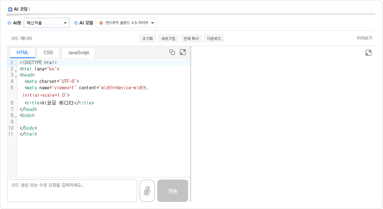Toggle the microphone voice input
The height and width of the screenshot is (209, 383).
point(147,191)
